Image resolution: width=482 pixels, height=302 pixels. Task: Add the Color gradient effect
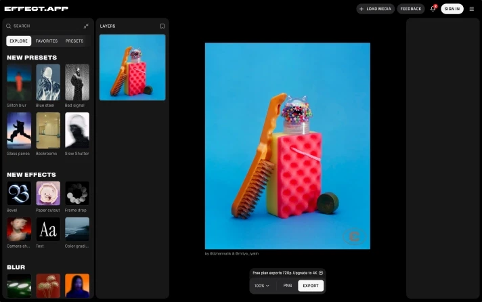coord(77,229)
